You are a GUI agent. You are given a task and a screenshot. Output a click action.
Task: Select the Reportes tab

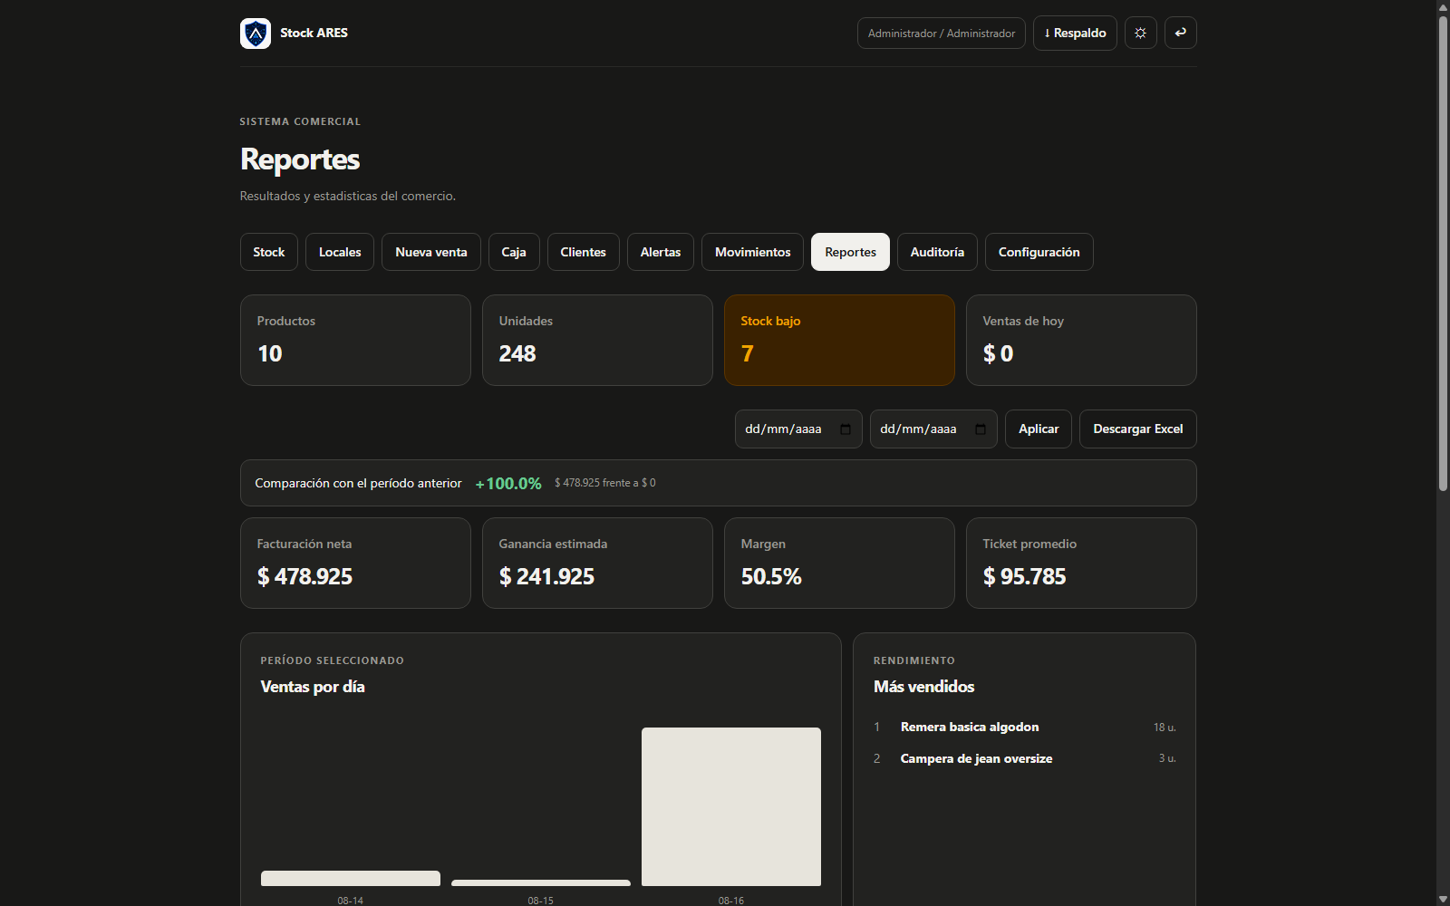pyautogui.click(x=851, y=252)
